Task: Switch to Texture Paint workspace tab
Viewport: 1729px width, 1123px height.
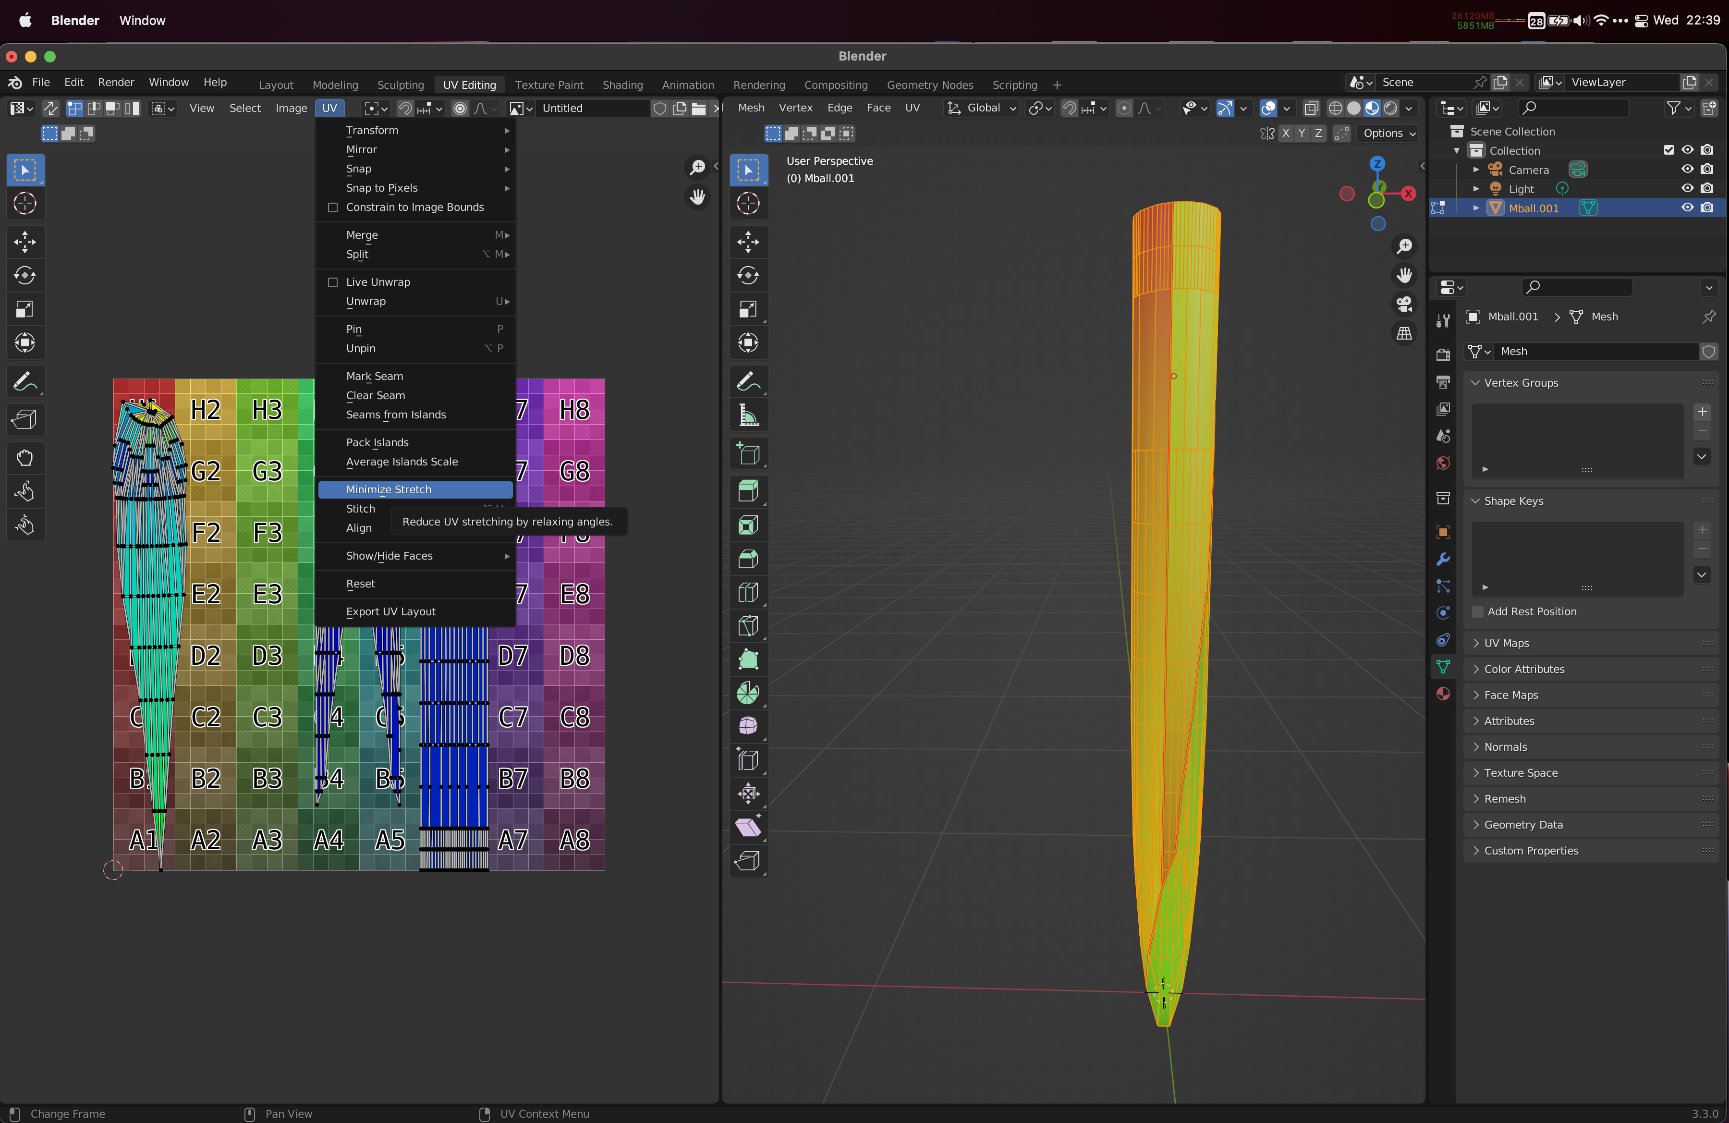Action: pyautogui.click(x=548, y=85)
